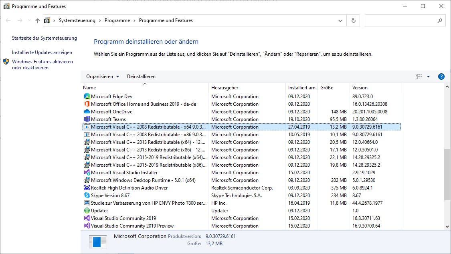Sort by the Name column header
The height and width of the screenshot is (254, 451).
coord(145,88)
